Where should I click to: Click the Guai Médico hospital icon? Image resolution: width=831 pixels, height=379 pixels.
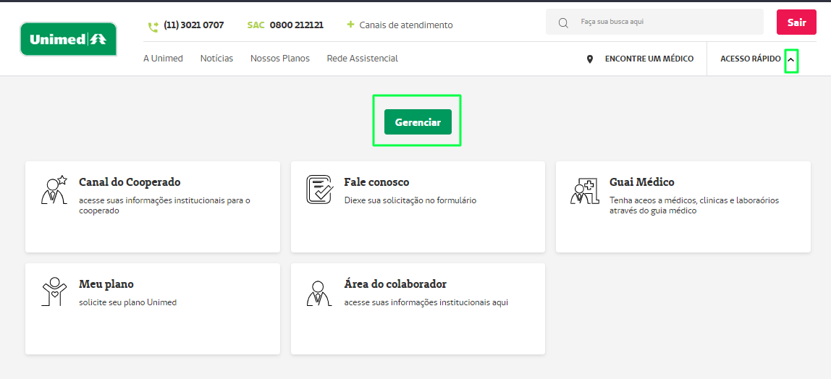pyautogui.click(x=585, y=190)
